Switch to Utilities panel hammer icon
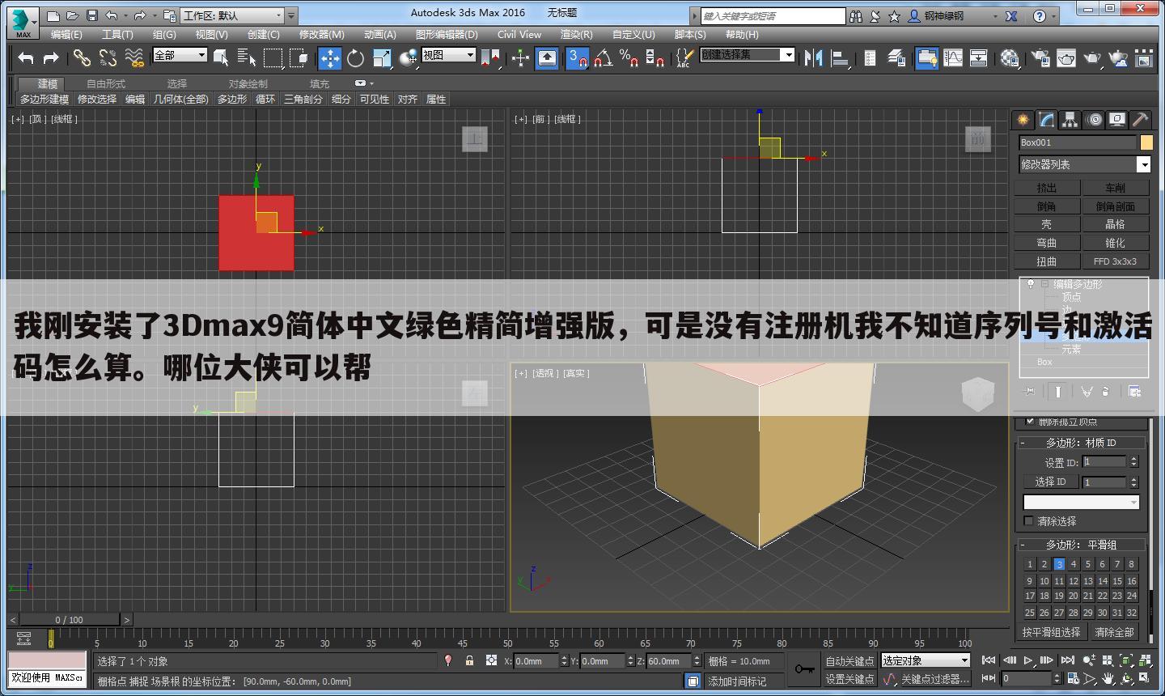Image resolution: width=1165 pixels, height=696 pixels. click(x=1140, y=120)
